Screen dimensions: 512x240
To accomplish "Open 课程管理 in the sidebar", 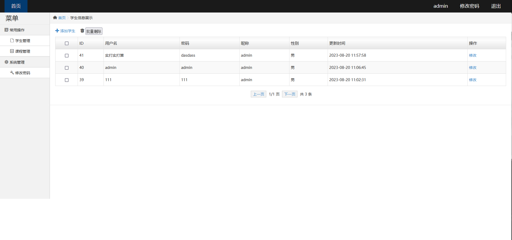I will (x=25, y=51).
